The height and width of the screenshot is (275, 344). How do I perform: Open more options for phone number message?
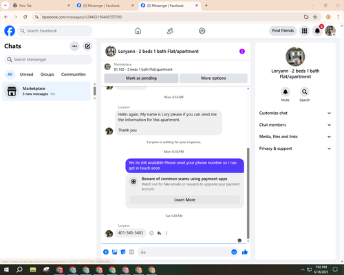click(x=166, y=233)
